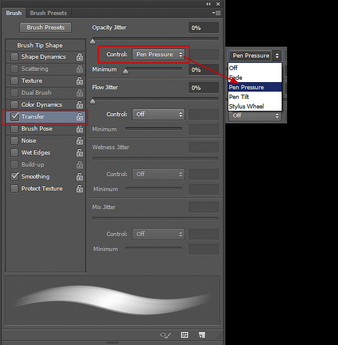Toggle the Live Tip Brush Preview icon
This screenshot has width=338, height=345.
point(165,335)
